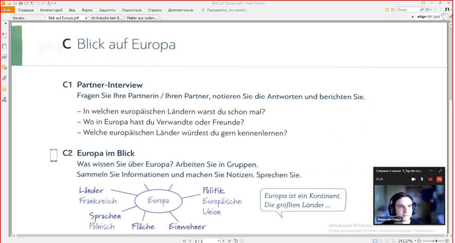Click the zoom in plus button
This screenshot has width=455, height=243.
pyautogui.click(x=447, y=240)
